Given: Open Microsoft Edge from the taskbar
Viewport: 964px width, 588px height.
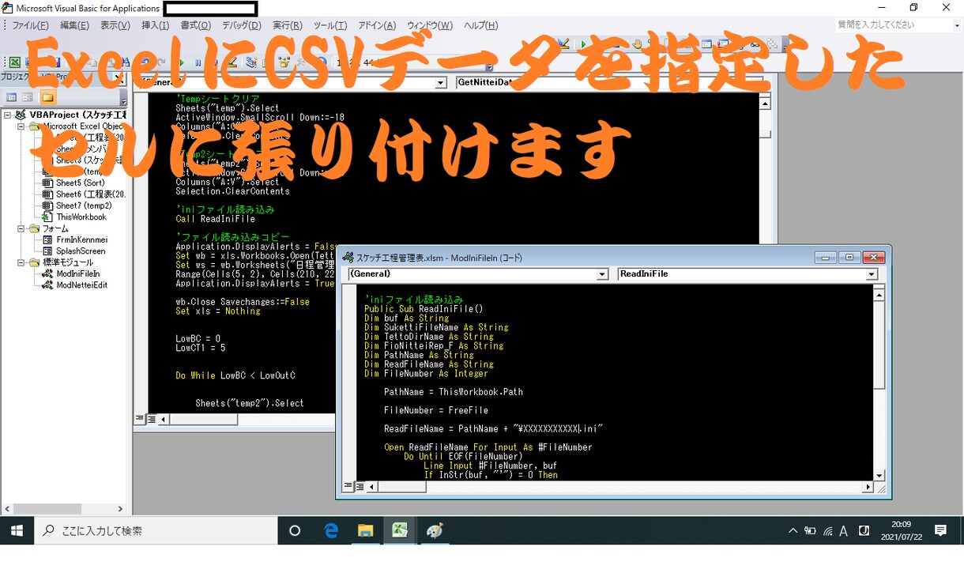Looking at the screenshot, I should click(331, 530).
